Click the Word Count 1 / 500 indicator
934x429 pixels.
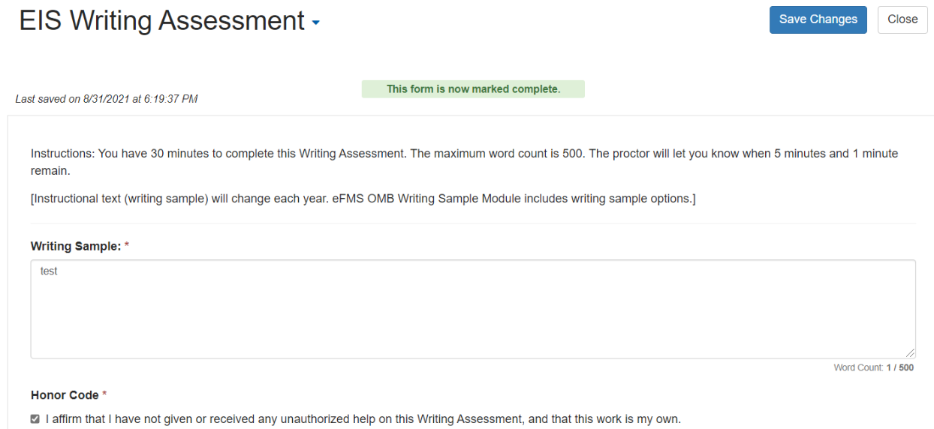873,368
